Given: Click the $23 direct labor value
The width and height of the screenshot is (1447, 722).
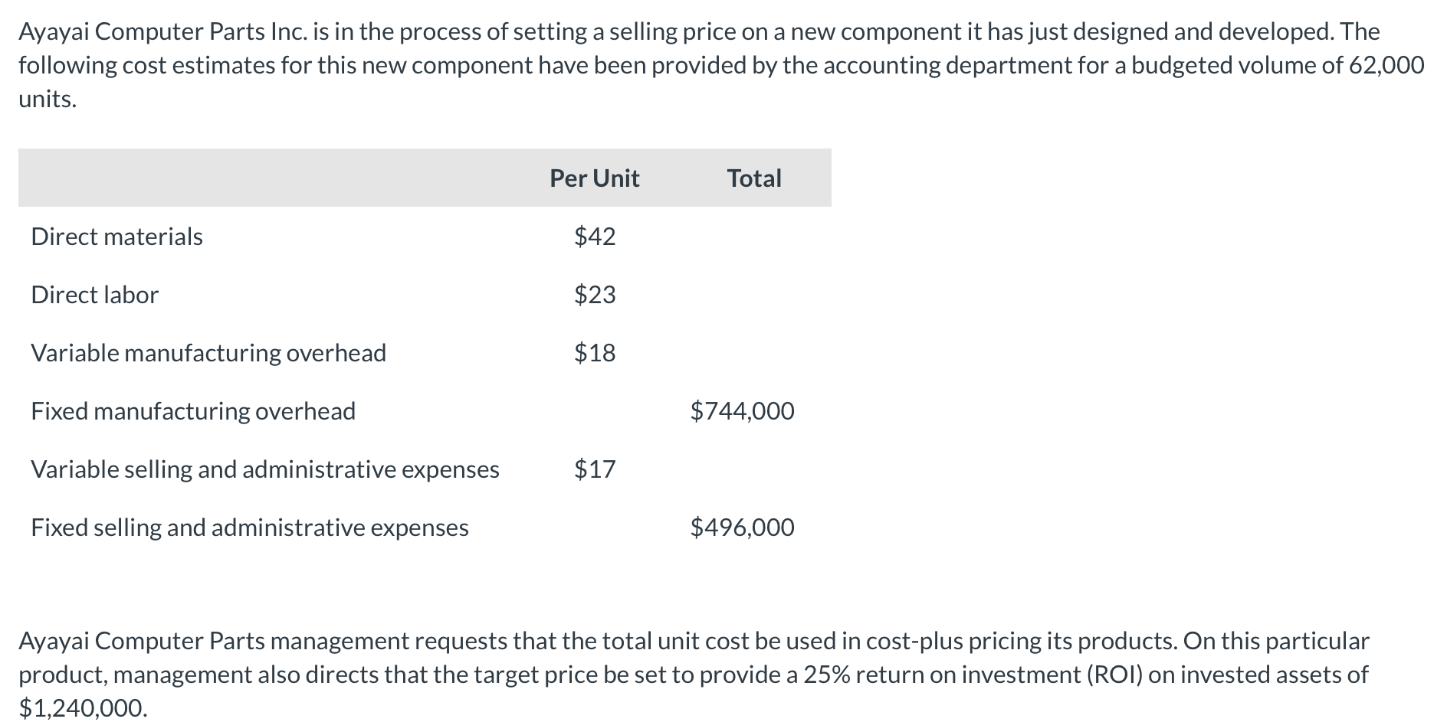Looking at the screenshot, I should pyautogui.click(x=595, y=295).
